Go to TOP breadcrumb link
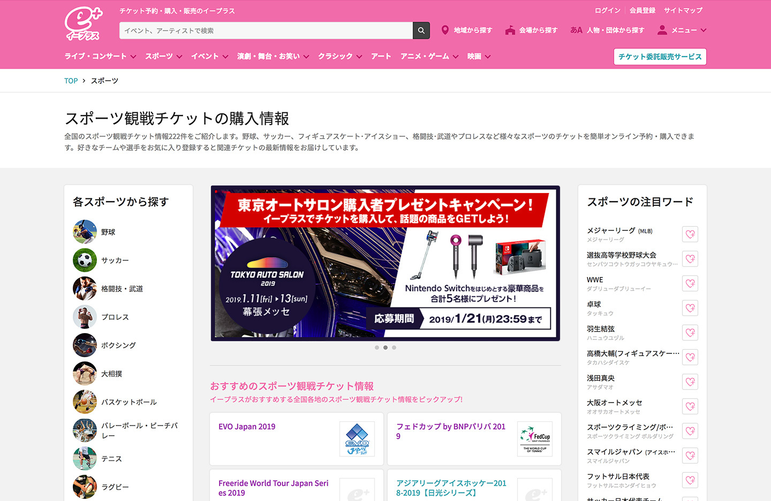 (x=71, y=81)
